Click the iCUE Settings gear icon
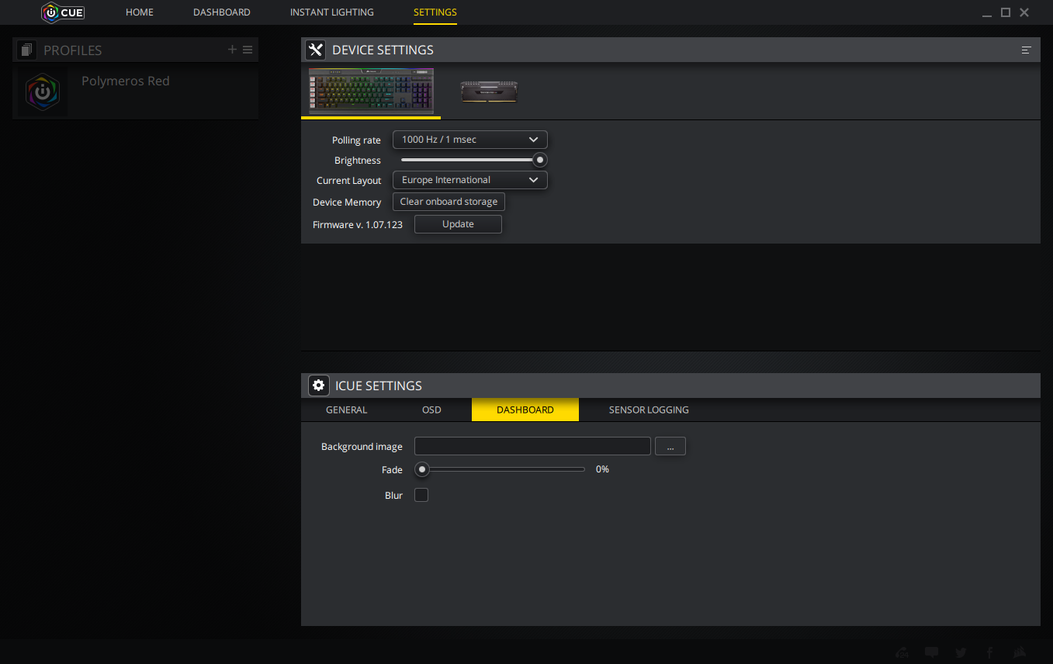 pos(318,386)
